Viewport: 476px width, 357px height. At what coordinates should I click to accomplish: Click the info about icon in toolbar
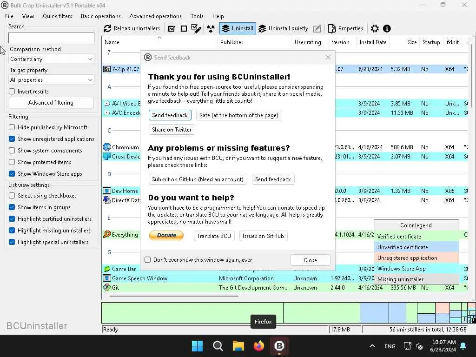pyautogui.click(x=387, y=28)
